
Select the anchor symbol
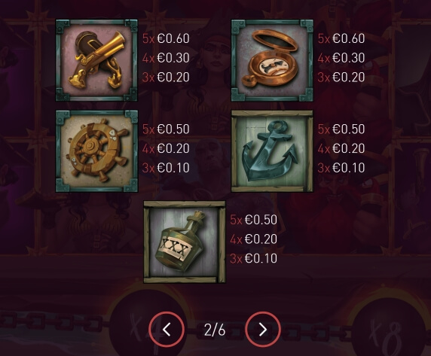tap(272, 151)
